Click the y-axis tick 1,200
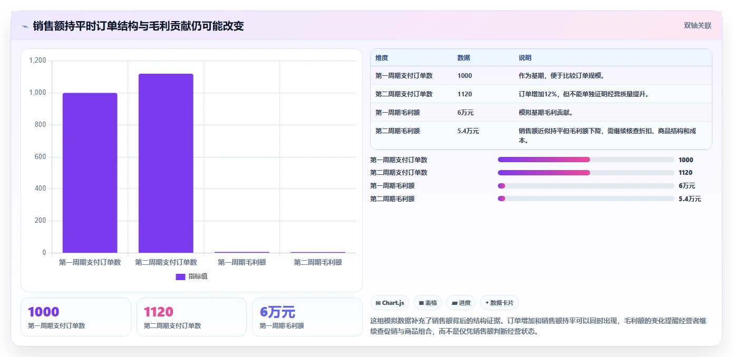This screenshot has width=733, height=357. pos(37,61)
